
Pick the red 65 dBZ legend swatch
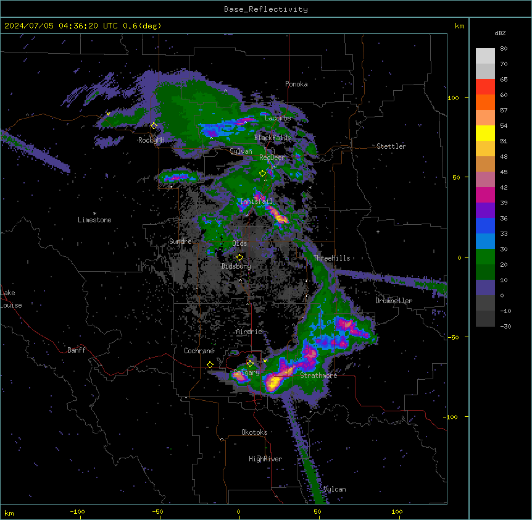[485, 87]
